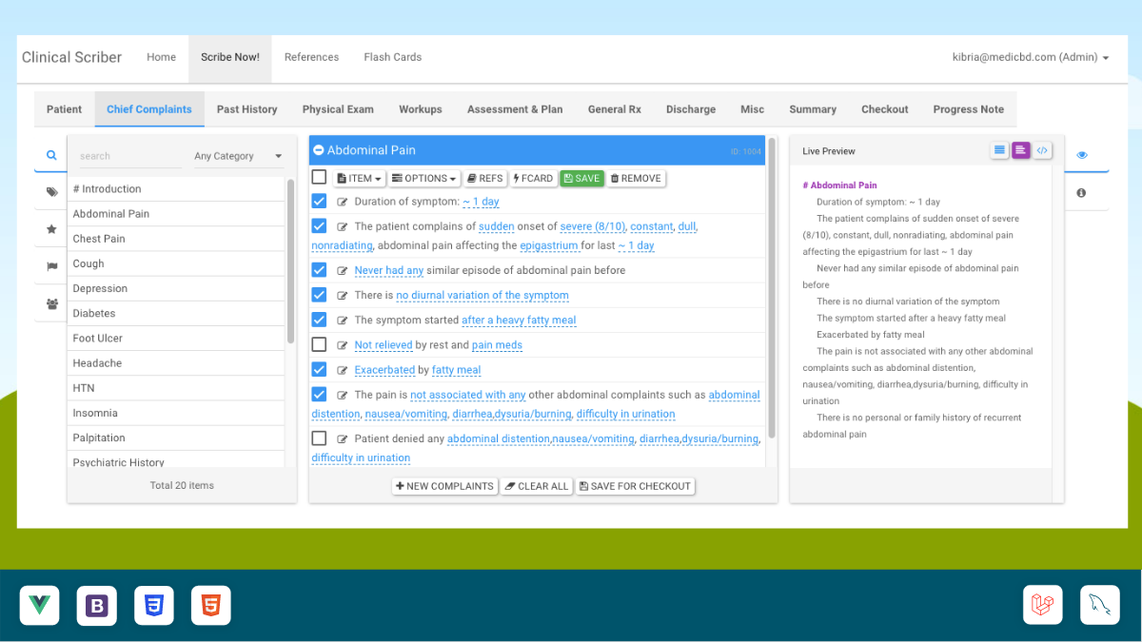The width and height of the screenshot is (1142, 642).
Task: Expand the ITEM dropdown button
Action: (359, 179)
